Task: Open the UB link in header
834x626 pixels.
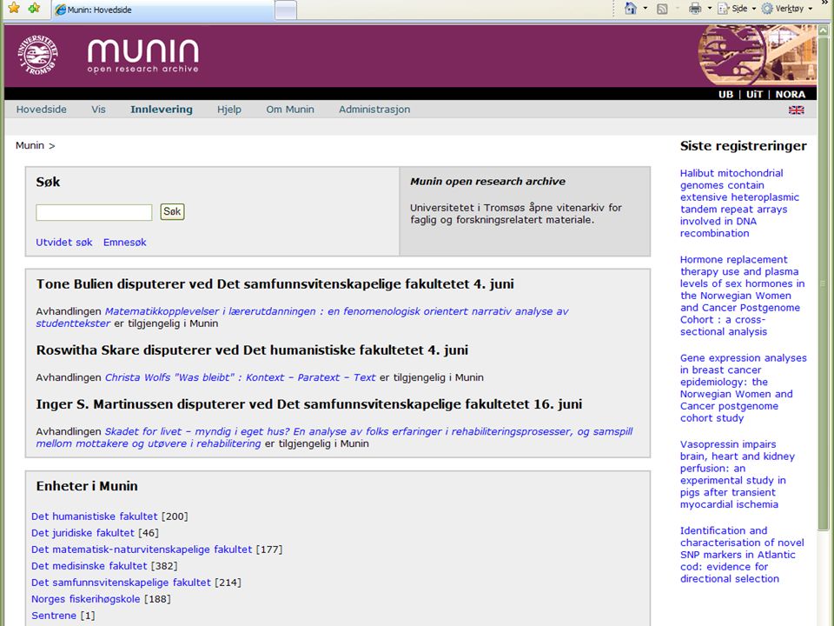Action: pyautogui.click(x=725, y=94)
